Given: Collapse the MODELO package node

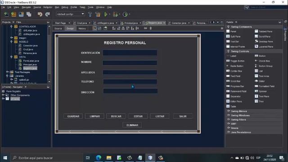Looking at the screenshot, I should [x=11, y=42].
